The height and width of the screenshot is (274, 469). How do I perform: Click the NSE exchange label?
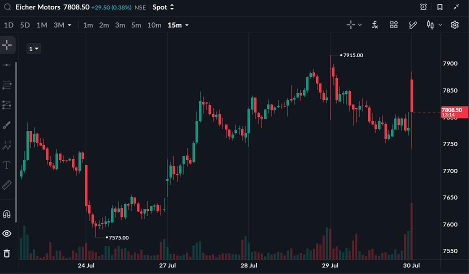[140, 7]
